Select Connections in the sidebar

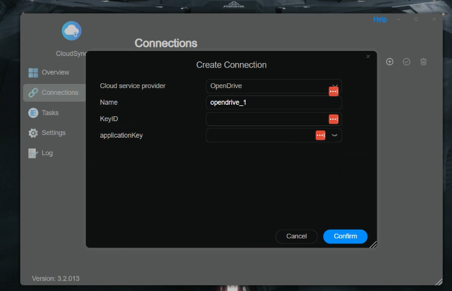[54, 93]
